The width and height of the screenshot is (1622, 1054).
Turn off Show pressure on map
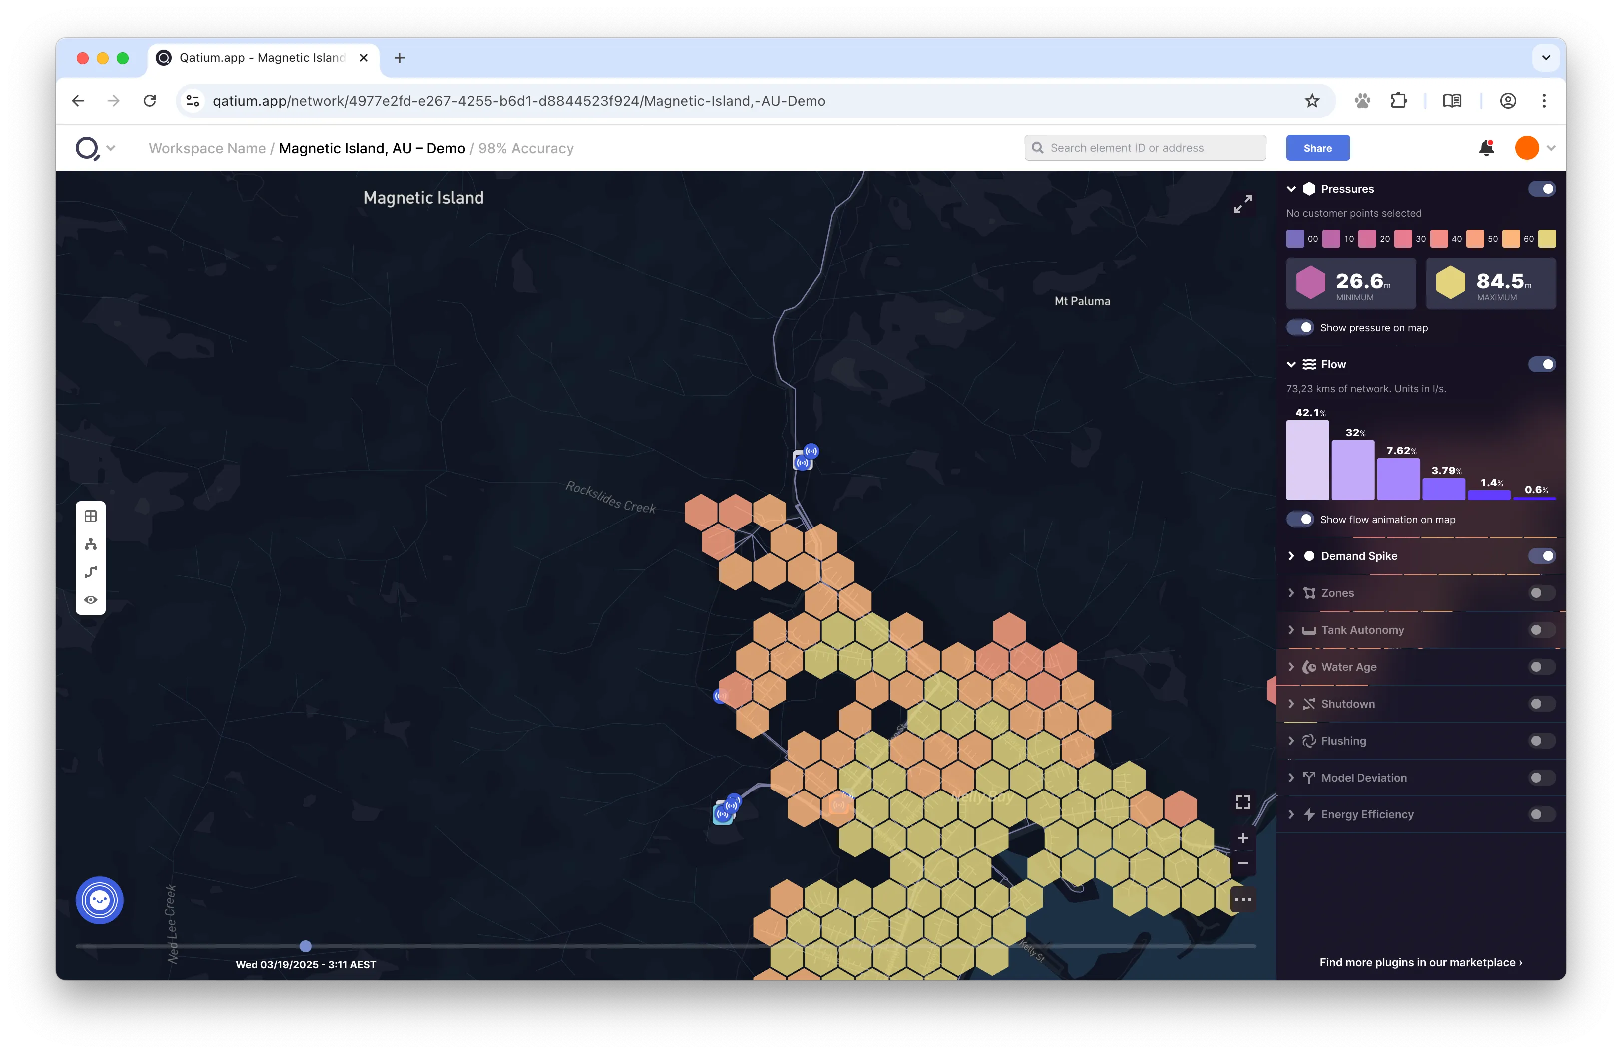(1299, 327)
